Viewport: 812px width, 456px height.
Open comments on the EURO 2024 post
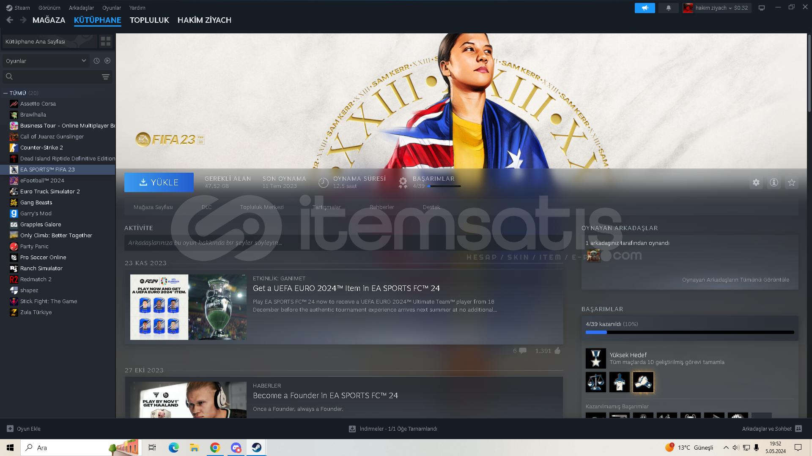(x=523, y=350)
